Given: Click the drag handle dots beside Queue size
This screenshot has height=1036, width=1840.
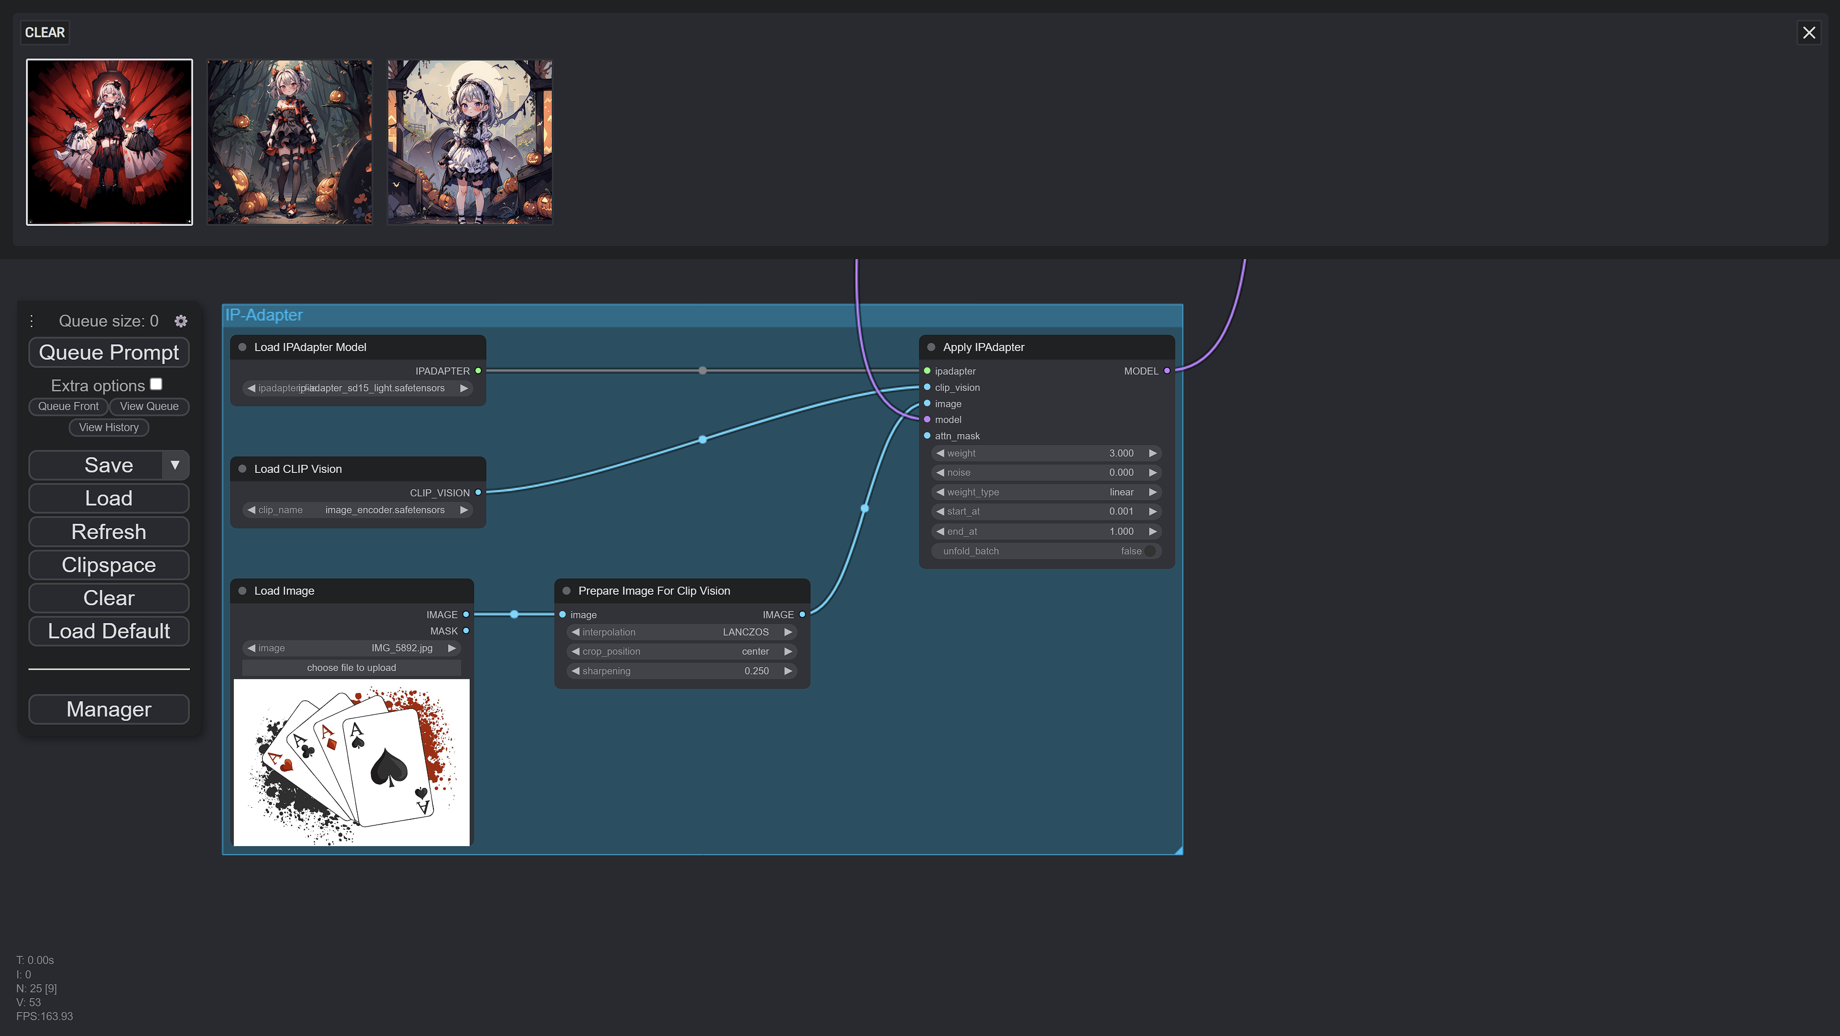Looking at the screenshot, I should (32, 321).
